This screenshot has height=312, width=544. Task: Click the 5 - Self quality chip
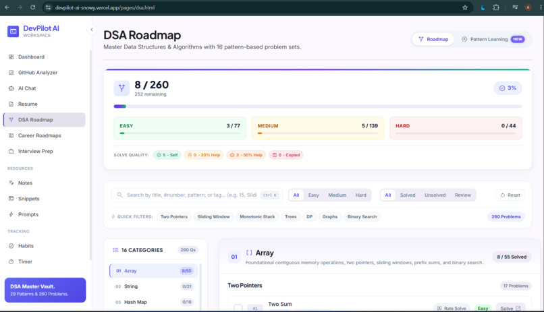tap(167, 155)
